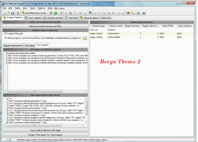Open the File menu
This screenshot has height=142, width=198.
point(4,8)
